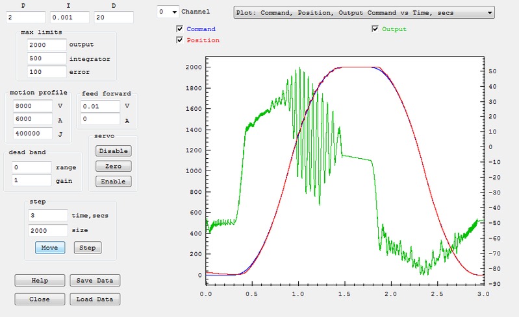
Task: Start motion with the Move button
Action: tap(50, 248)
